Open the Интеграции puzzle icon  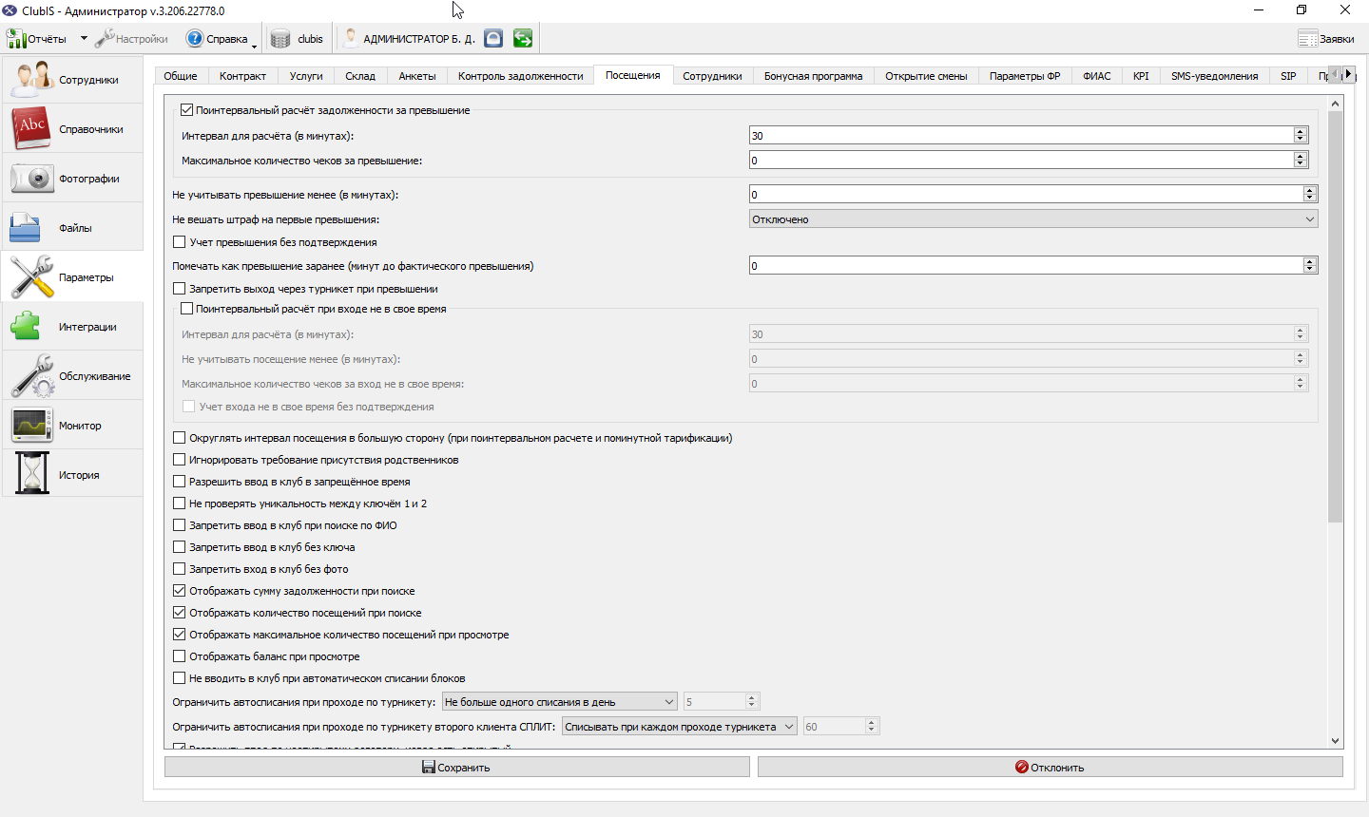pyautogui.click(x=26, y=326)
